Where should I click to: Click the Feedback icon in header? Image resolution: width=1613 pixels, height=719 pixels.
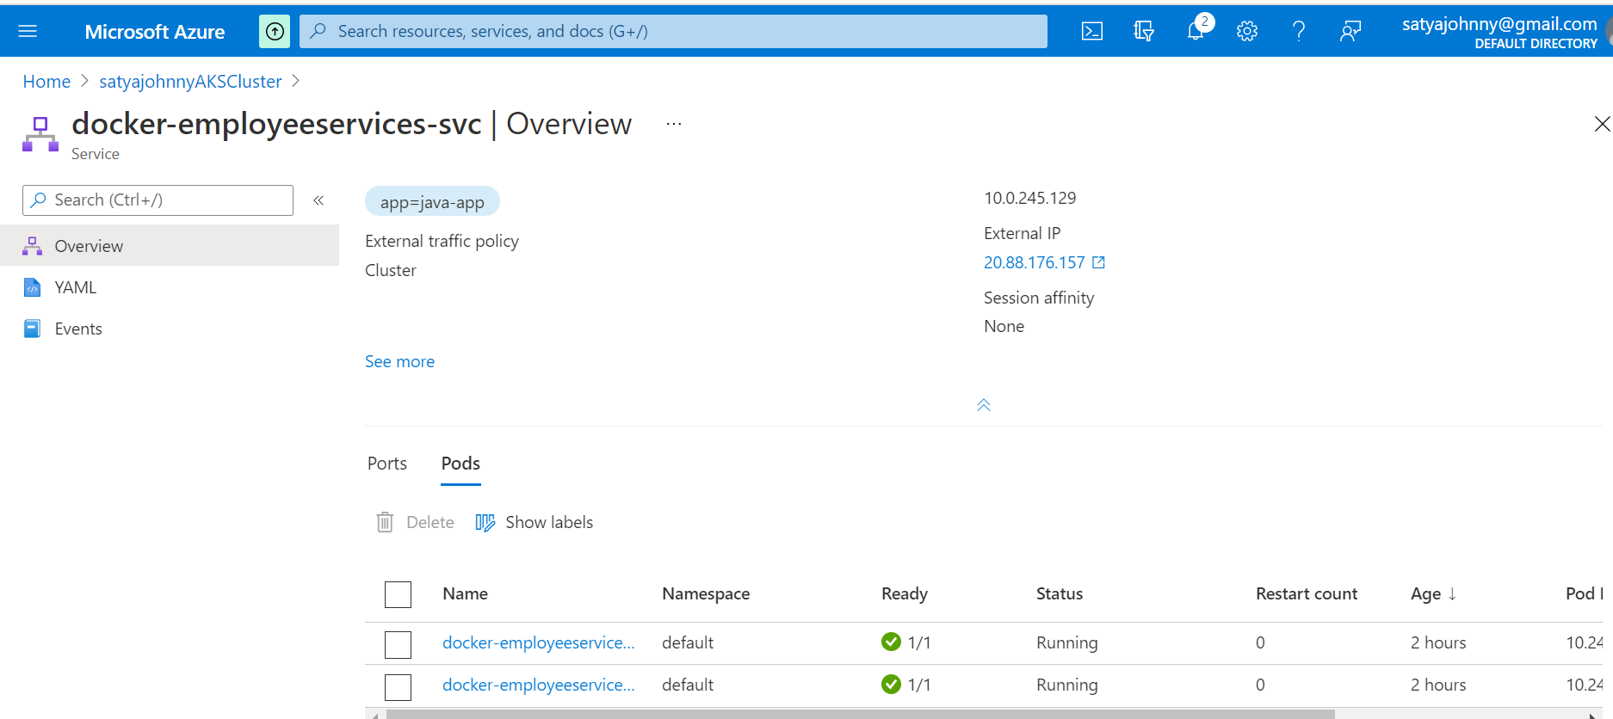(1350, 32)
